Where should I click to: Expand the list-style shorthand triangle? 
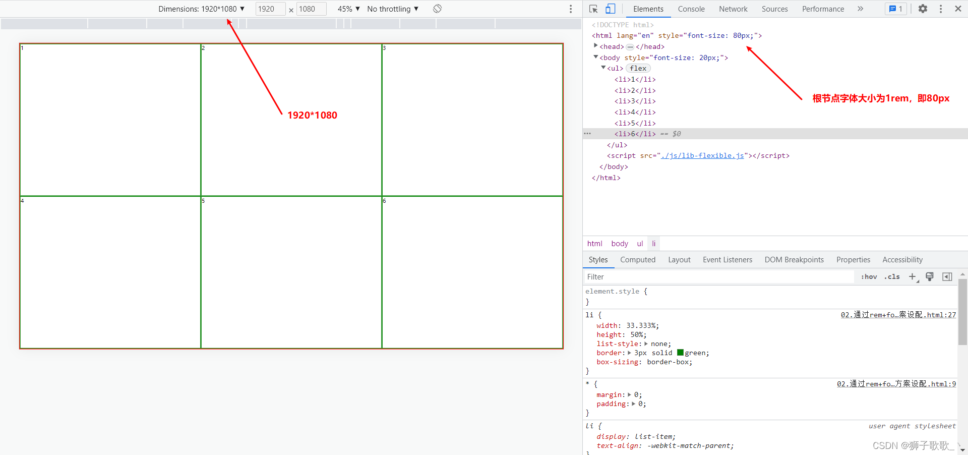pyautogui.click(x=646, y=344)
